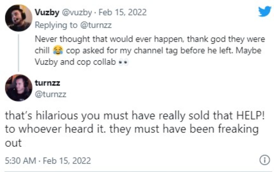
Task: Click the Twitter bird logo
Action: click(264, 11)
